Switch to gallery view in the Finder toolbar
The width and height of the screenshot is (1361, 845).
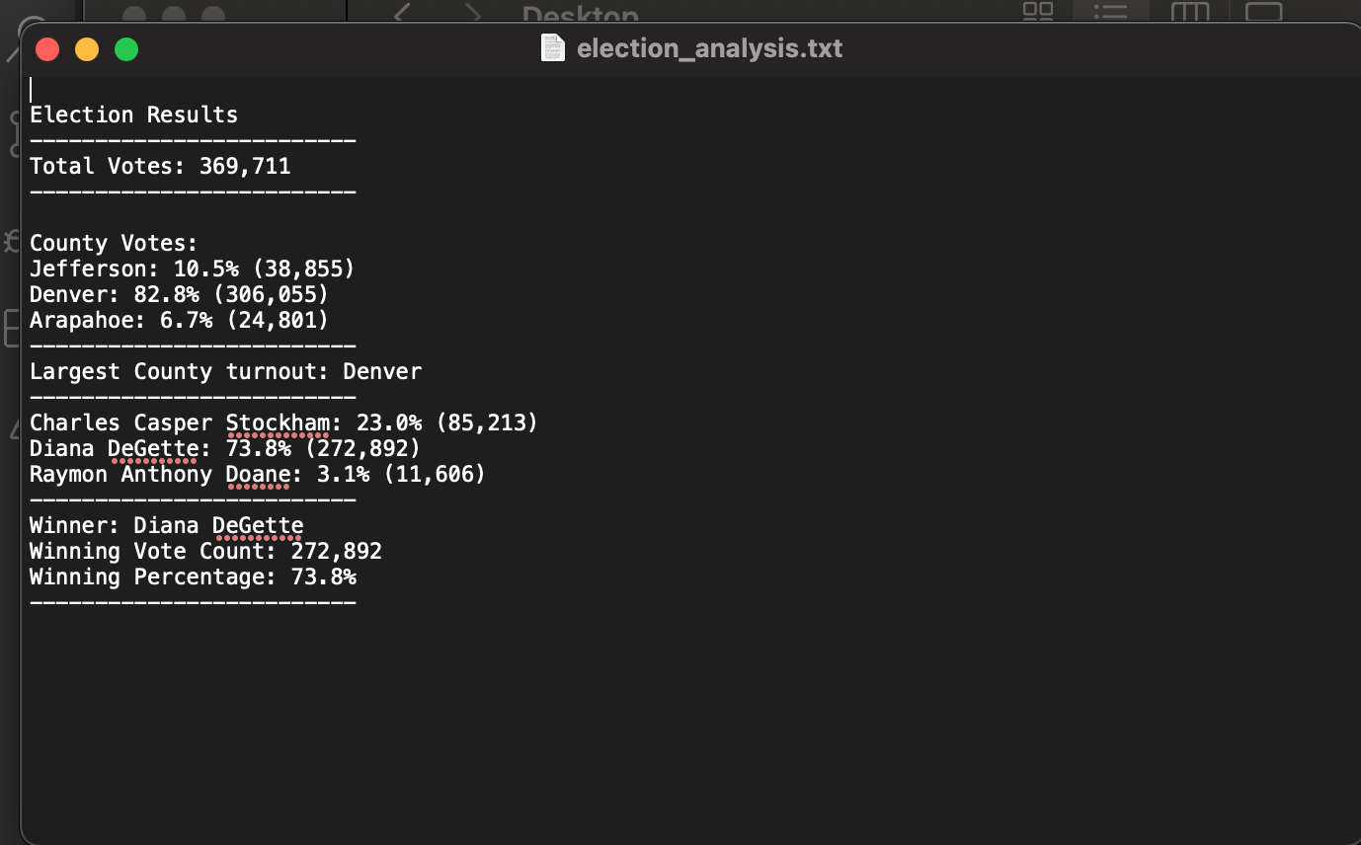click(1264, 12)
